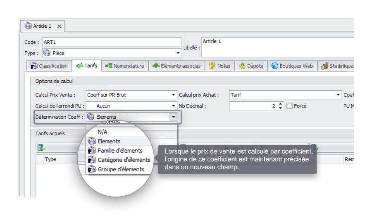This screenshot has height=216, width=372.
Task: Open the Classification tab
Action: pos(49,66)
